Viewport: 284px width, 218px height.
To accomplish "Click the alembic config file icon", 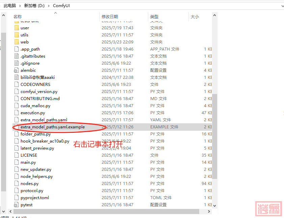I will click(x=17, y=70).
